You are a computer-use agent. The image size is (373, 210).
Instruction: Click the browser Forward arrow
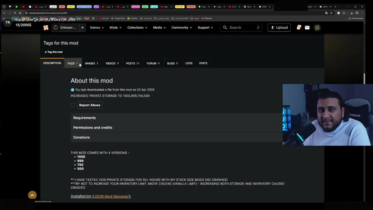pyautogui.click(x=9, y=13)
